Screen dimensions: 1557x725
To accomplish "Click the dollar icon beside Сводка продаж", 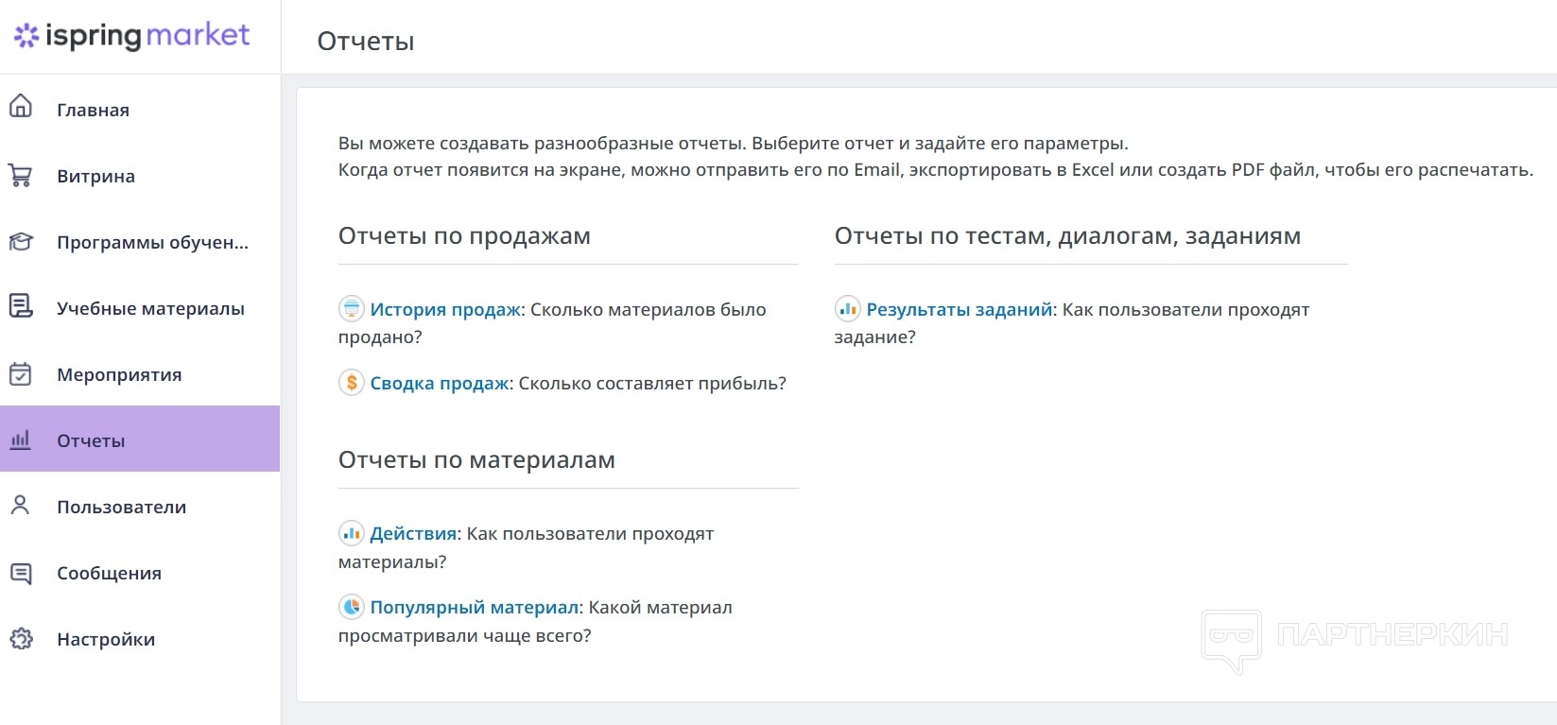I will click(x=352, y=383).
